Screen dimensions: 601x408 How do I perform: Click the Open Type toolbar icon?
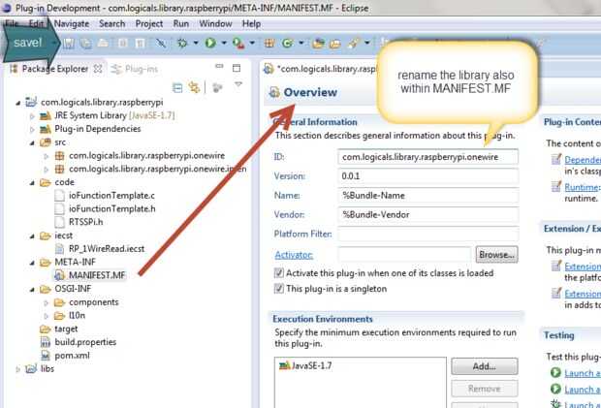pos(318,43)
